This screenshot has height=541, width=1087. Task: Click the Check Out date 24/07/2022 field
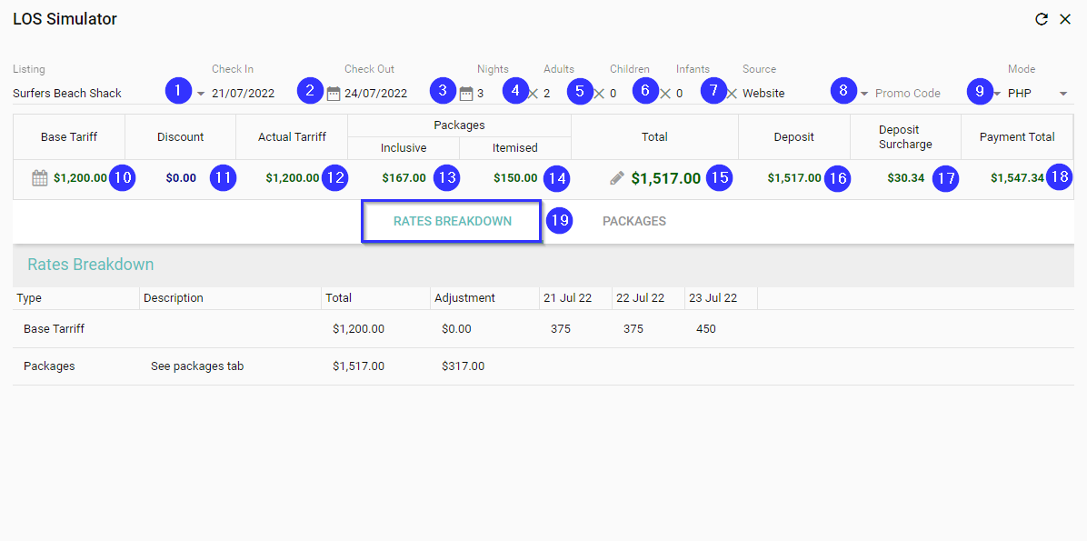375,93
